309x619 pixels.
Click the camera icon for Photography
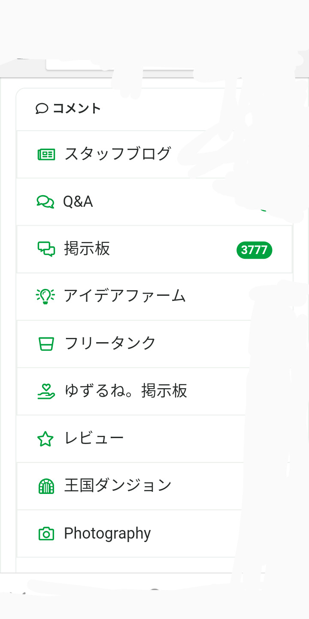click(x=46, y=534)
